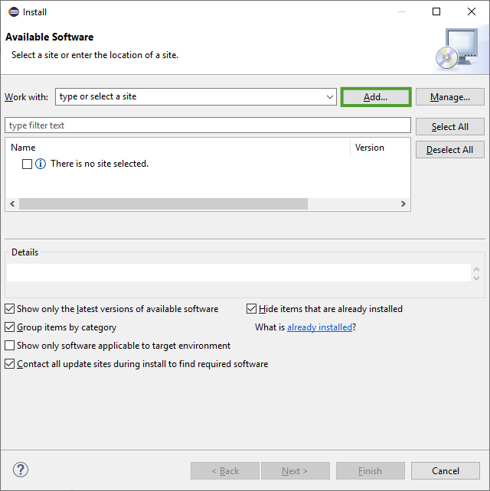Click the Name column header

tap(24, 148)
